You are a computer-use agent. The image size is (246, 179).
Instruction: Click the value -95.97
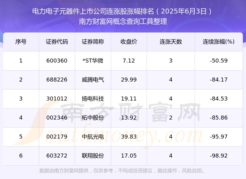click(219, 137)
